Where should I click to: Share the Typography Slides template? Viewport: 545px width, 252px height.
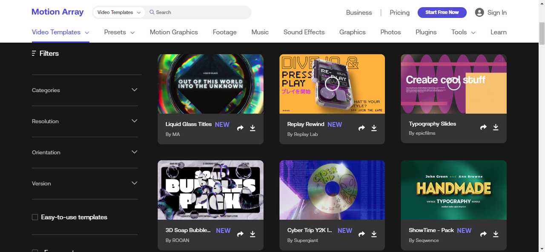(x=483, y=127)
